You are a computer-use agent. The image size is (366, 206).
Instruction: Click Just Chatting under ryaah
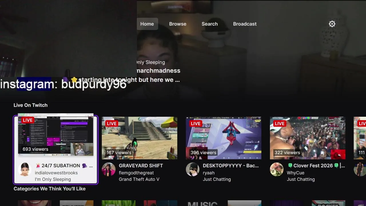click(217, 179)
